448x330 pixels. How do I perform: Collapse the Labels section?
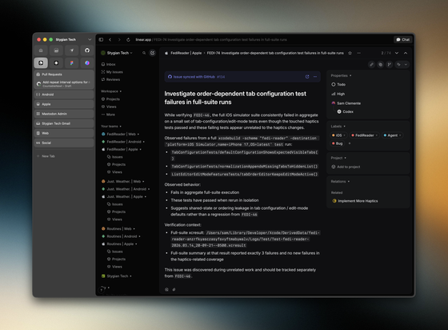(338, 126)
